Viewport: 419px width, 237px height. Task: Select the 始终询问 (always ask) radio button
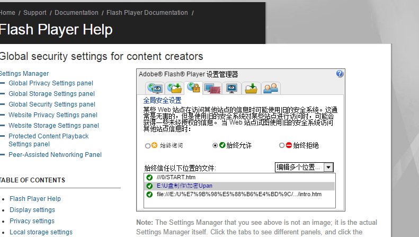(x=147, y=146)
